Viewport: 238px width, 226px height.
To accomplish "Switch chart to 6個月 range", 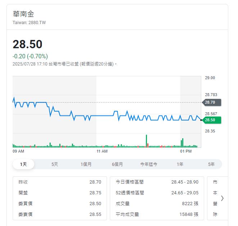I will pyautogui.click(x=117, y=164).
